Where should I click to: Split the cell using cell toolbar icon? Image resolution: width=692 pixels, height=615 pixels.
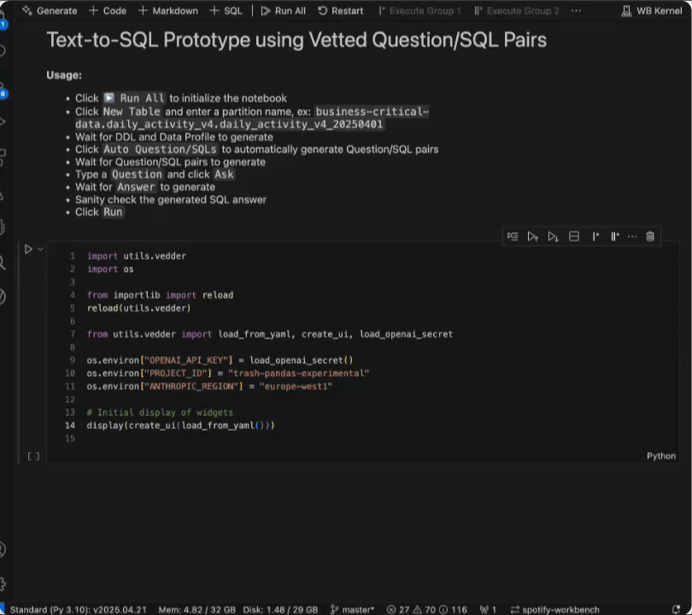point(574,237)
